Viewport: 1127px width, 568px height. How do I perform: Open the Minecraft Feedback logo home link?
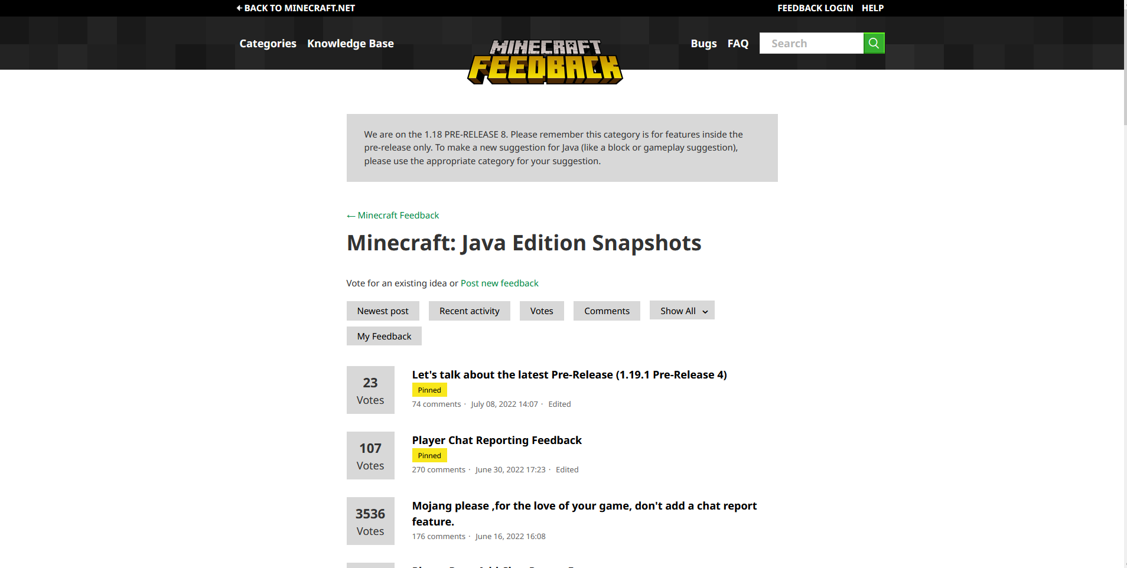[x=545, y=61]
